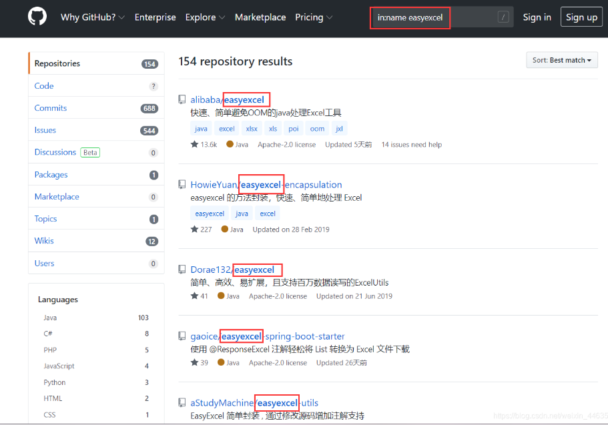Click repository icon beside gaoice/easyexcel-spring-boot-starter

coord(182,336)
